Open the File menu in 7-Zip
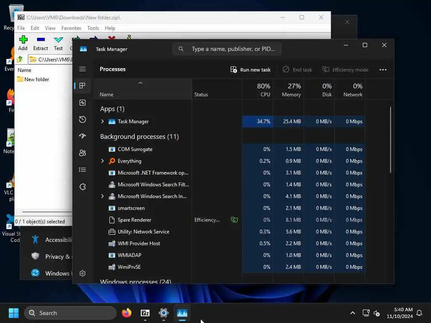Image resolution: width=431 pixels, height=323 pixels. click(x=21, y=28)
